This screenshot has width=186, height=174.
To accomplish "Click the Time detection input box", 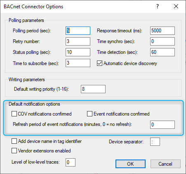I will [162, 52].
